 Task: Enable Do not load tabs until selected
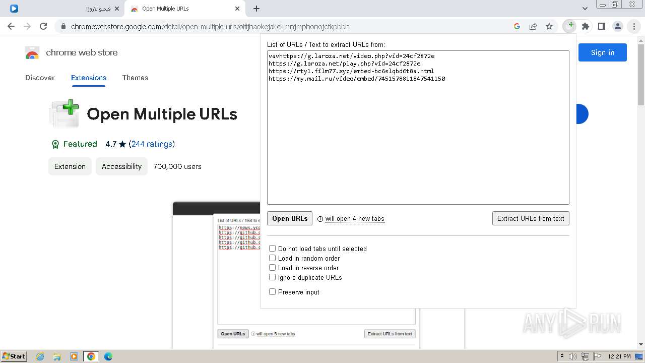[272, 249]
